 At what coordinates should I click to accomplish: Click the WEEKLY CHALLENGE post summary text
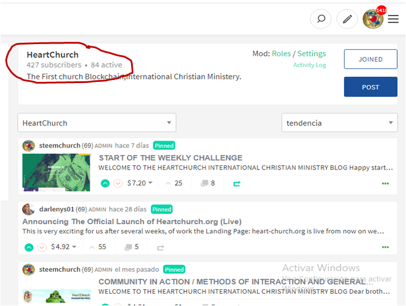[x=246, y=168]
